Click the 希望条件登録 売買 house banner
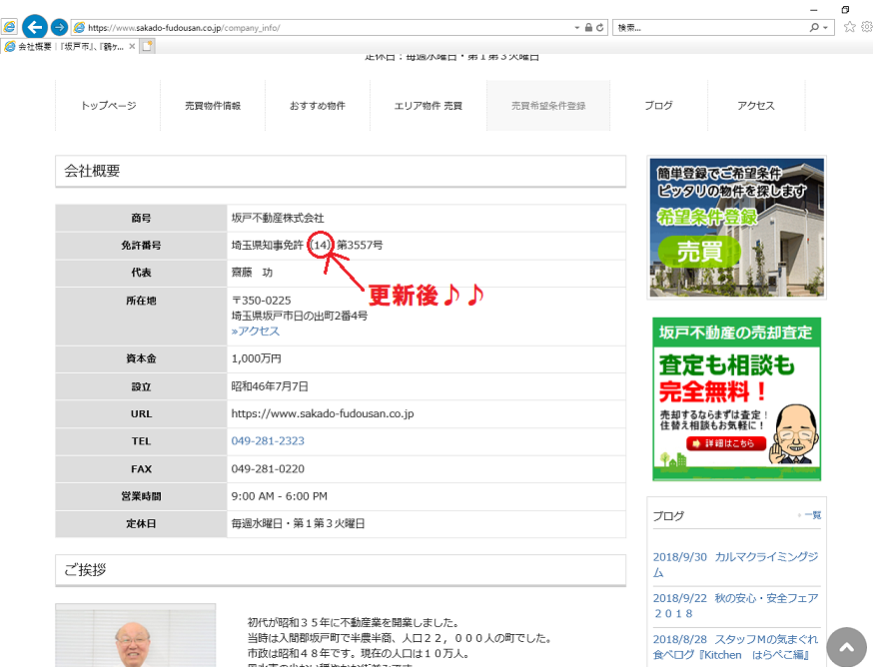Viewport: 873px width, 667px height. pyautogui.click(x=736, y=227)
